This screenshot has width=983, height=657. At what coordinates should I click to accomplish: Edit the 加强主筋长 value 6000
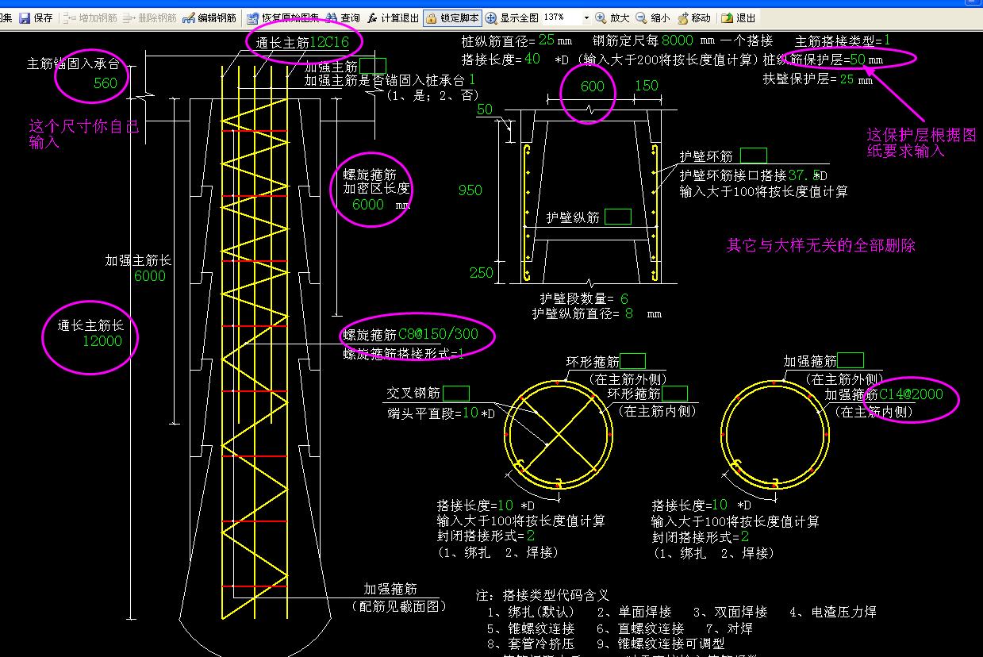click(x=150, y=275)
